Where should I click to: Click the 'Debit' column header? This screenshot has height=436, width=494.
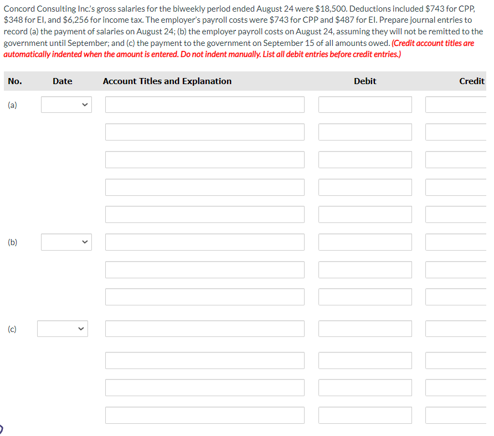pos(365,81)
